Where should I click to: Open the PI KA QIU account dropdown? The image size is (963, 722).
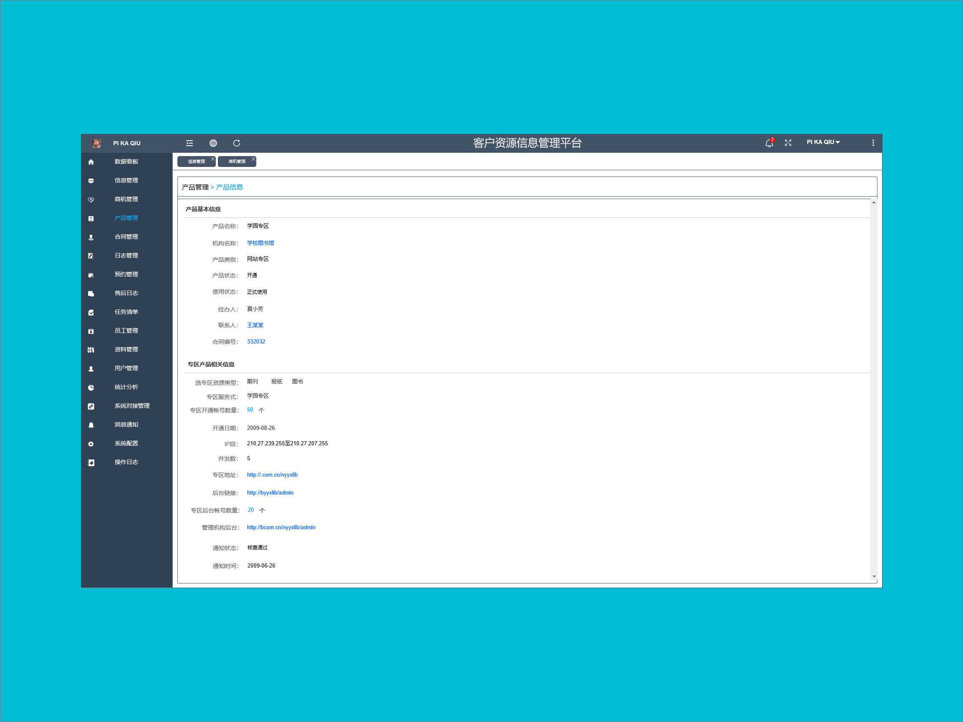[823, 142]
